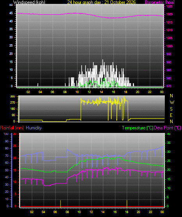
Task: Click the 25 value on the windspeed scale
Action: (11, 45)
